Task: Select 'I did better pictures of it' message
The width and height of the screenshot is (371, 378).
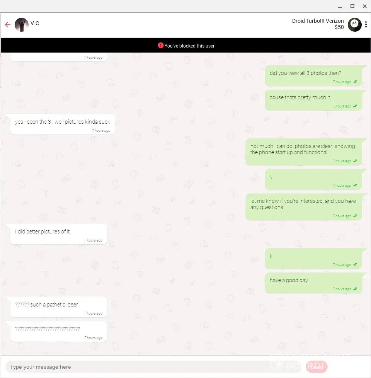Action: coord(59,234)
